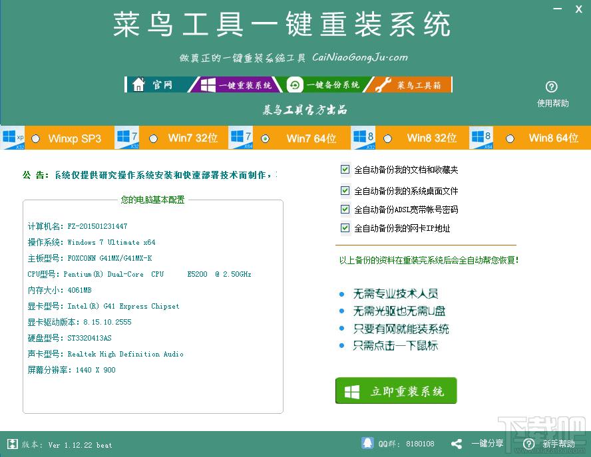
Task: Click the 声卡型号 Realtek High Definition line
Action: [x=106, y=354]
